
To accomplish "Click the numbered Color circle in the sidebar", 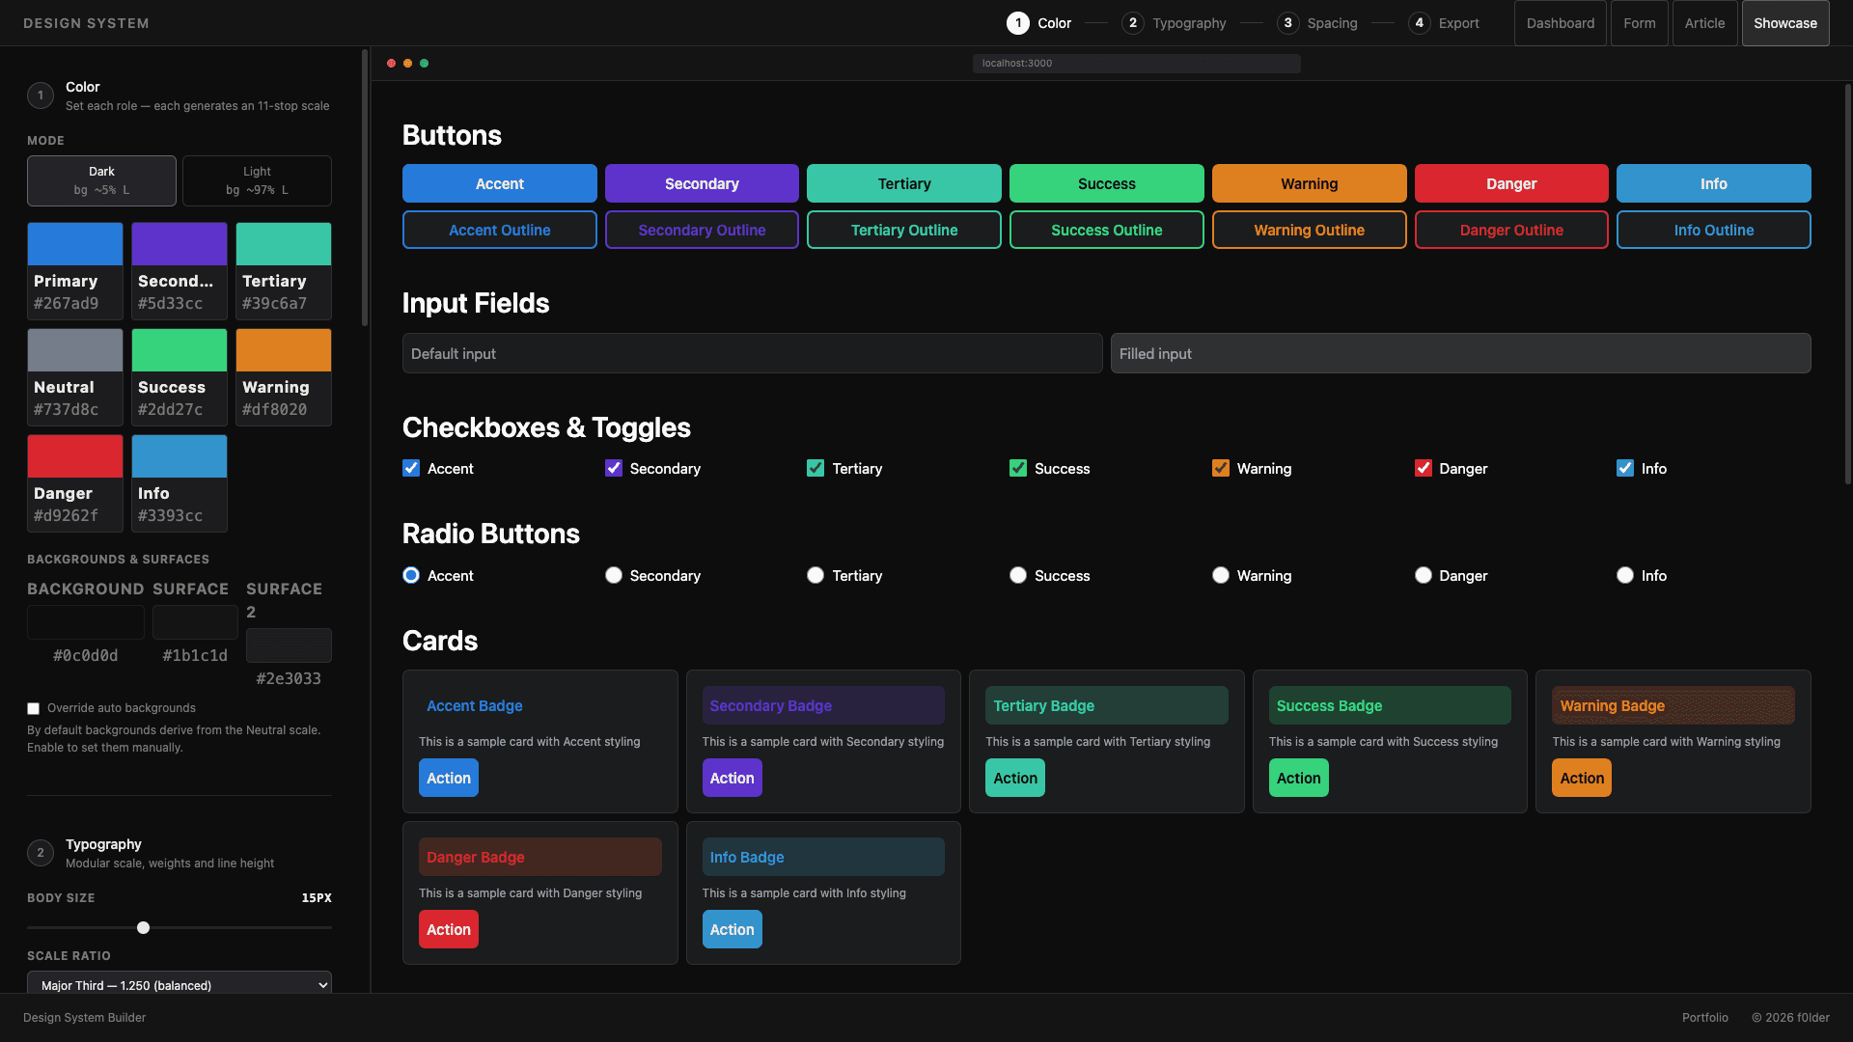I will coord(40,95).
